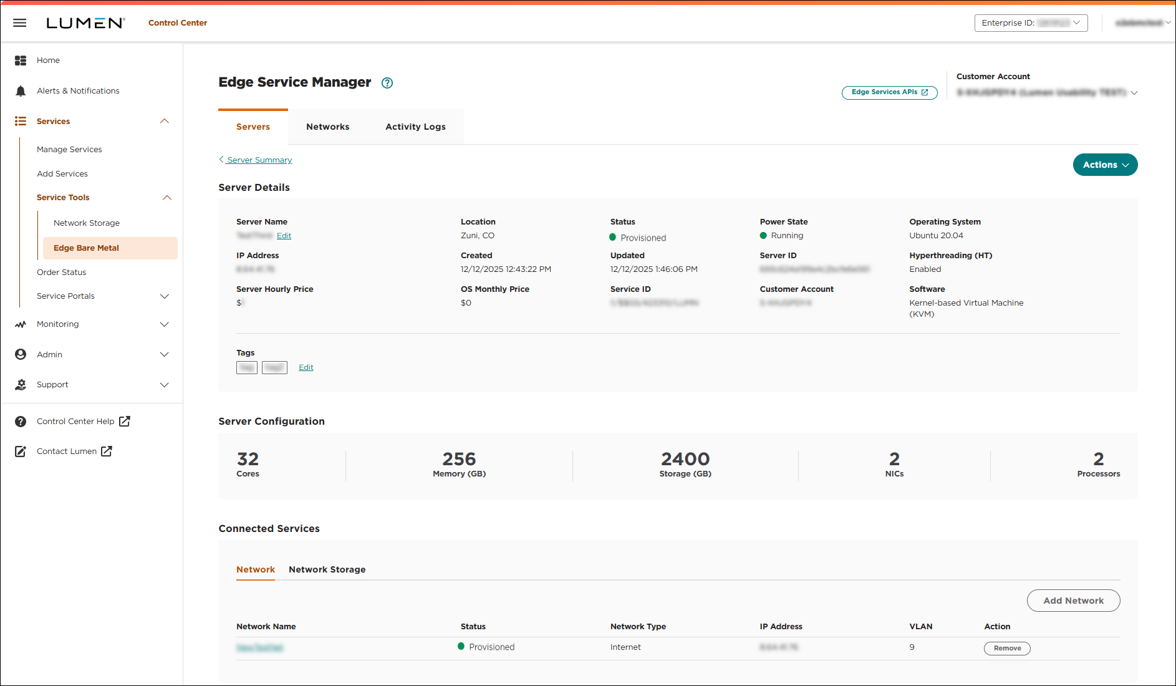The width and height of the screenshot is (1176, 686).
Task: Click the Lumen logo
Action: (x=85, y=22)
